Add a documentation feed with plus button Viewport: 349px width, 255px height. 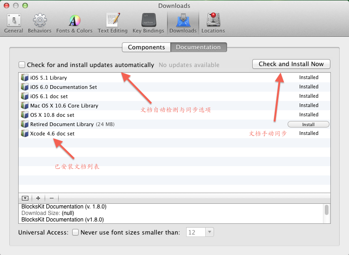pos(38,198)
